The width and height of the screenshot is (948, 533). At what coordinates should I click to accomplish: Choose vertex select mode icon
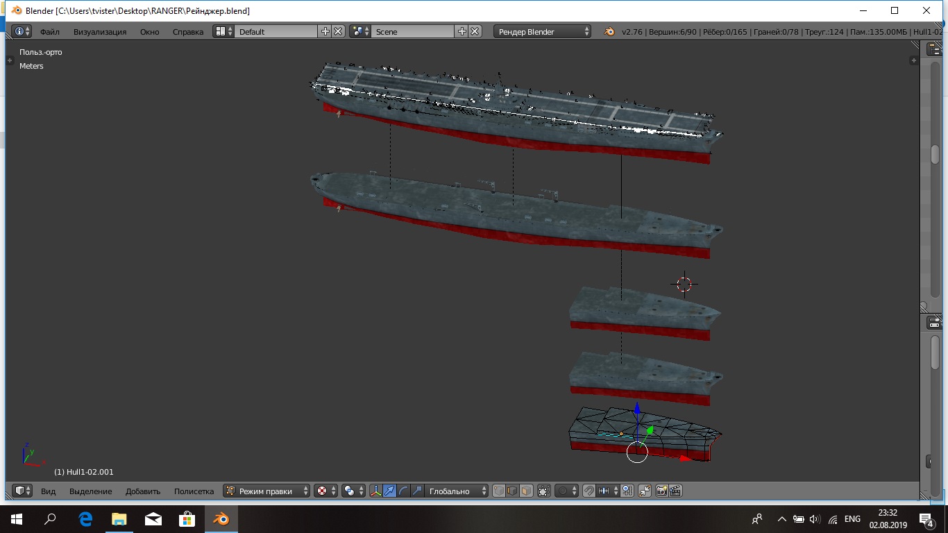tap(498, 491)
